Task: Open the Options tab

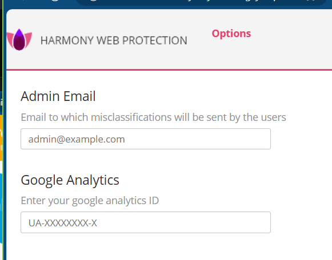Action: click(231, 34)
